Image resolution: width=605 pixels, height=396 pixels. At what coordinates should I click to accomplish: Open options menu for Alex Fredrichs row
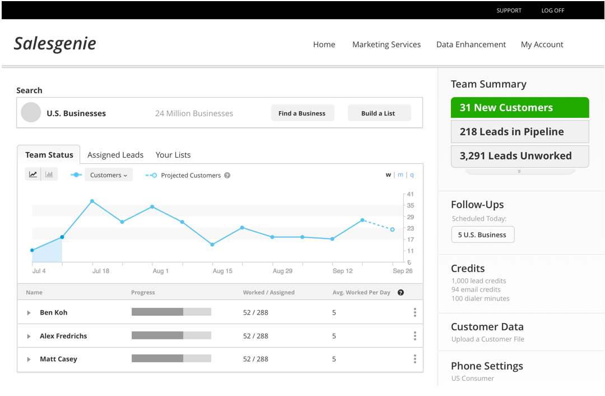415,336
